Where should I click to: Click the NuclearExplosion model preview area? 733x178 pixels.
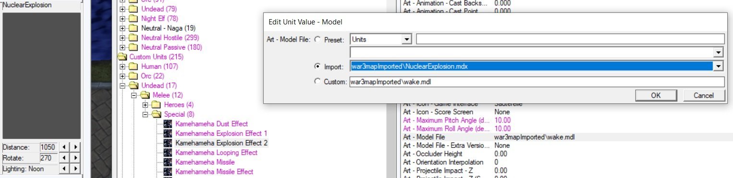pos(41,76)
